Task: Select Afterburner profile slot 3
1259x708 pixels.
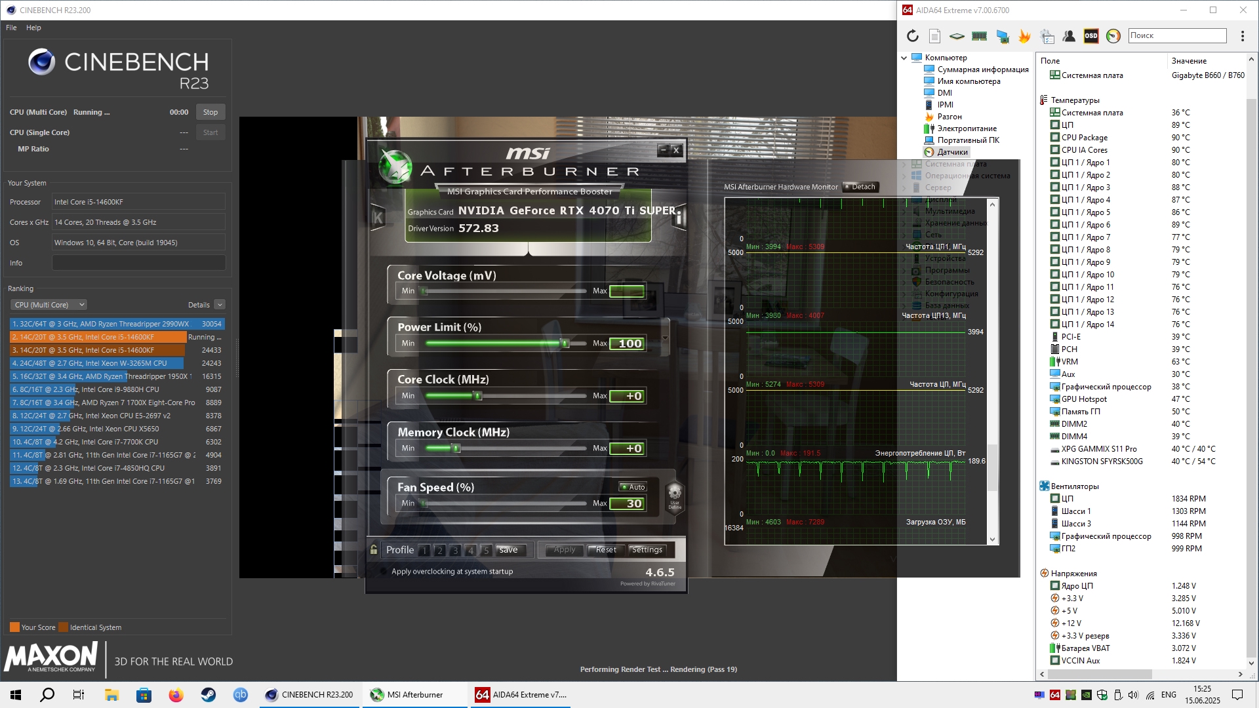Action: point(455,550)
